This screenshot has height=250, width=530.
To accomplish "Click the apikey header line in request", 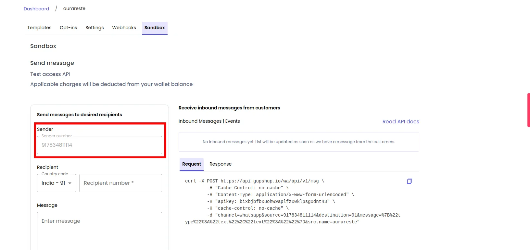I will [x=271, y=201].
